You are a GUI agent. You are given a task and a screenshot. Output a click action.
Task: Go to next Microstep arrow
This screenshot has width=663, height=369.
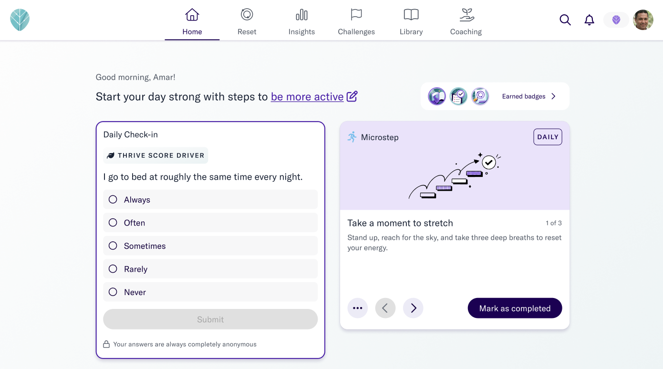coord(413,308)
